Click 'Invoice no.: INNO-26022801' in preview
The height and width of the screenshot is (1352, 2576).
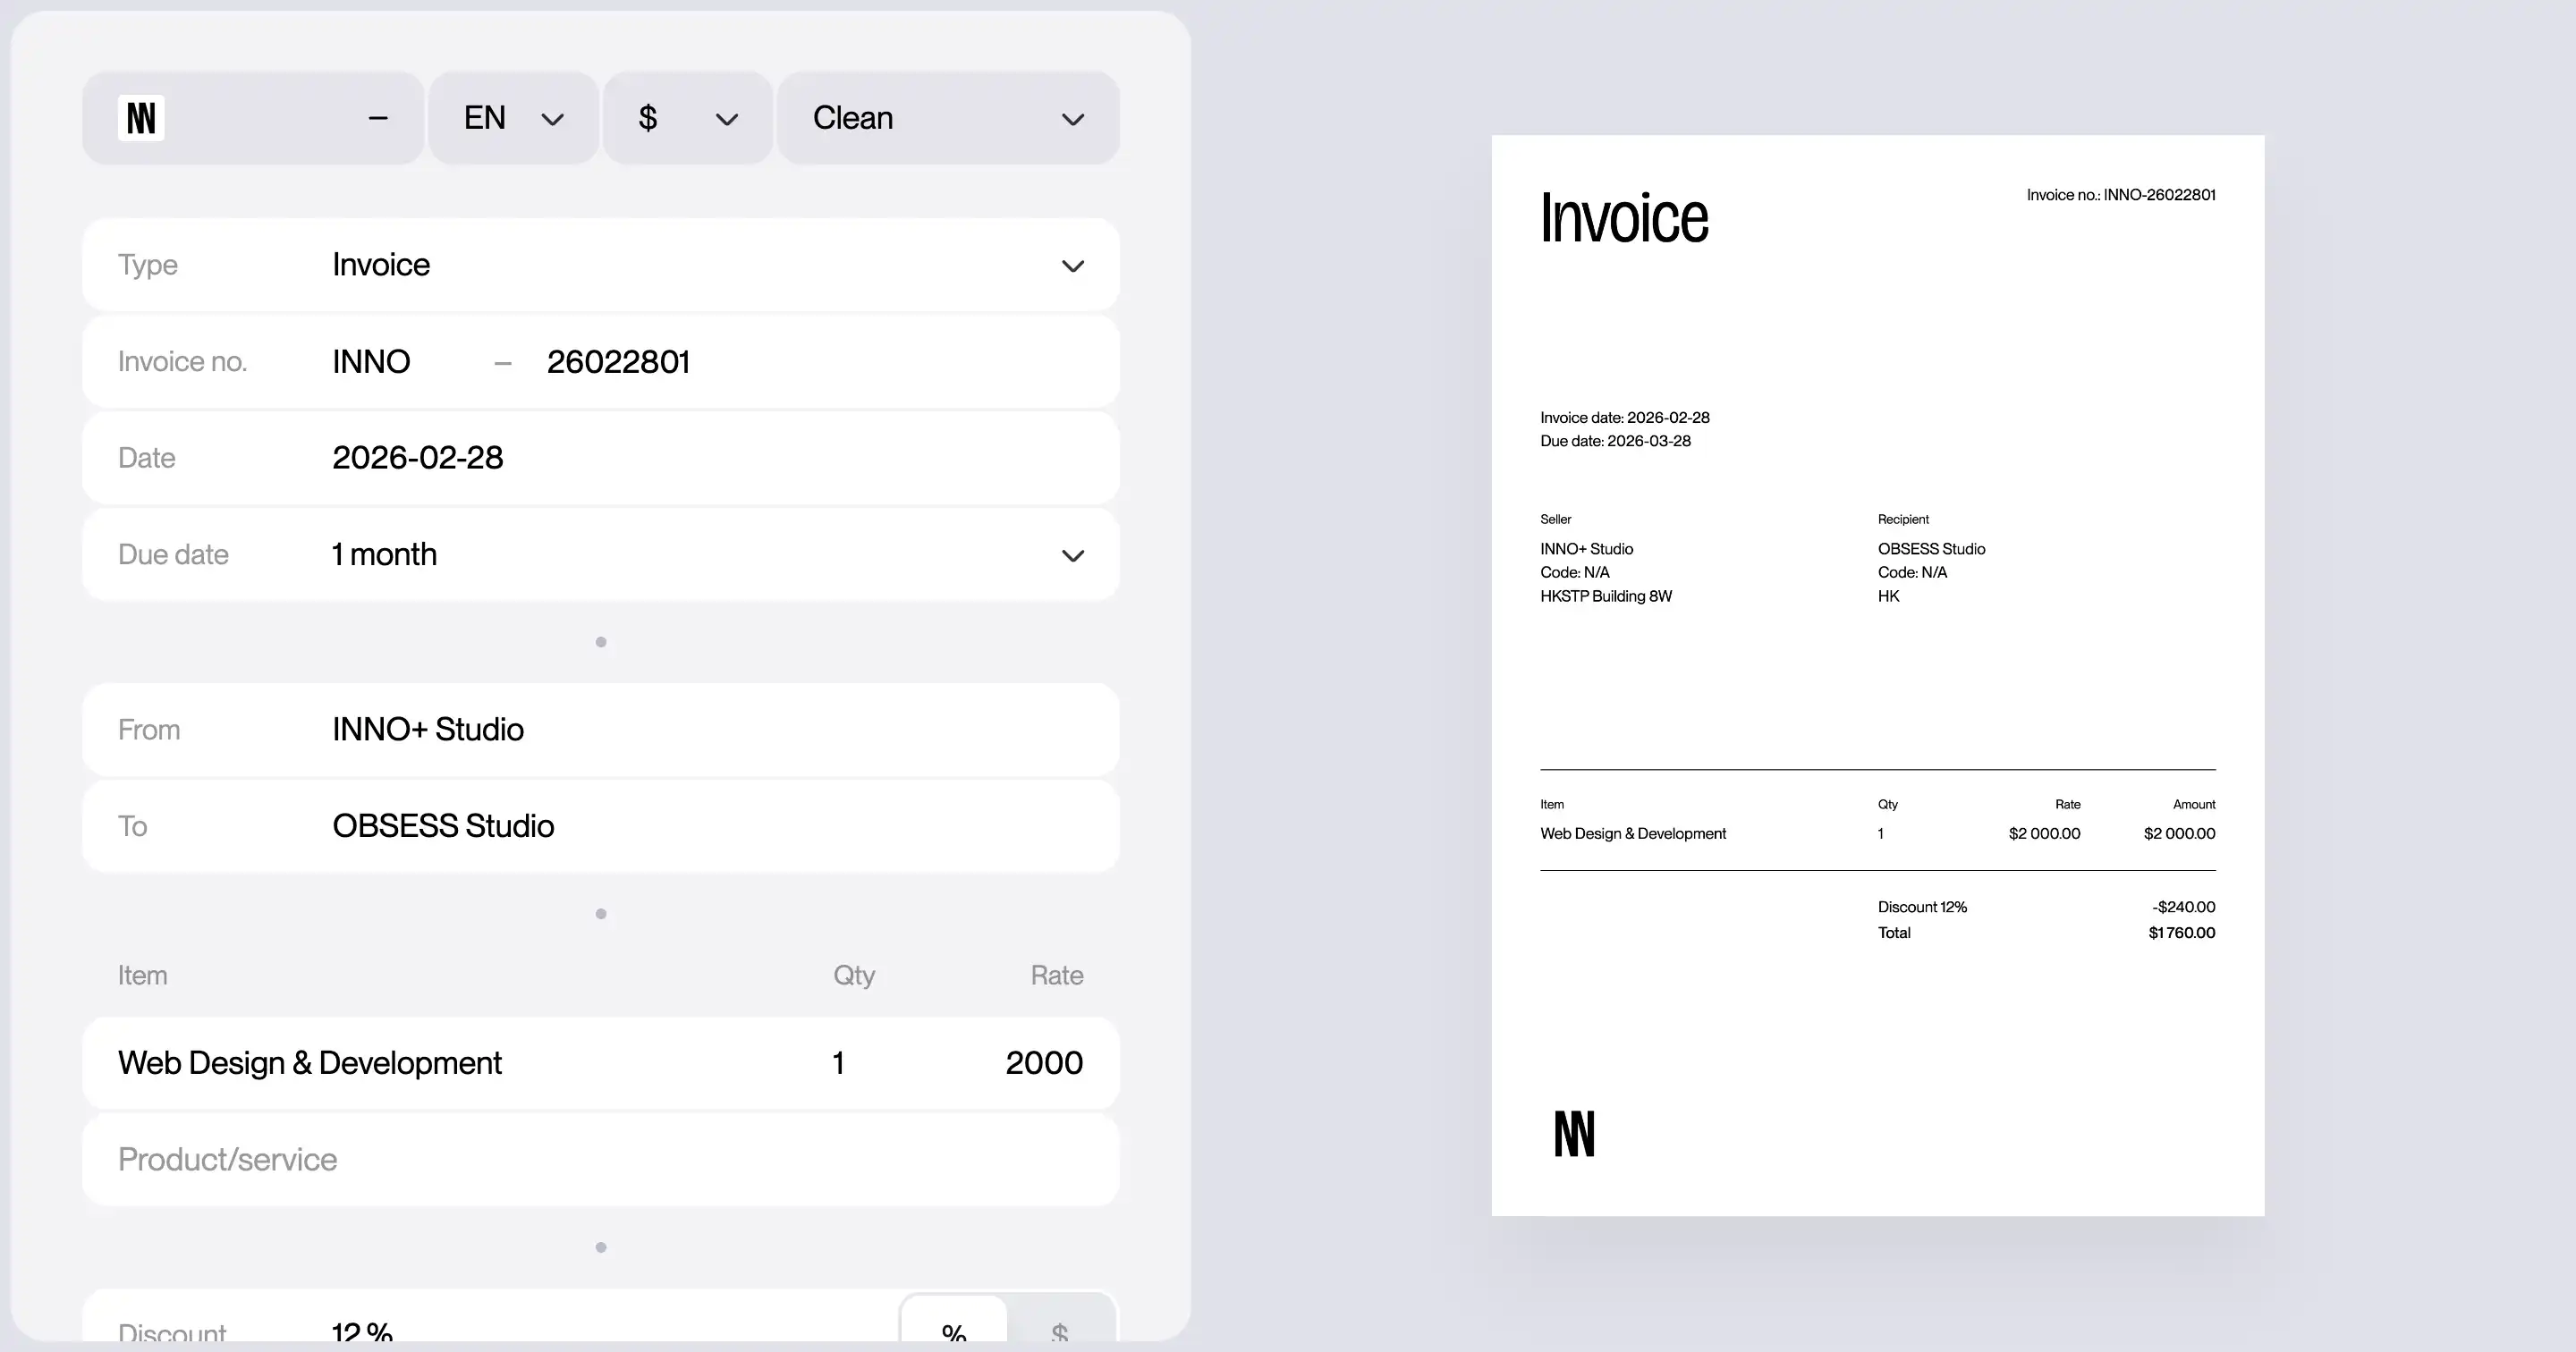(2121, 195)
